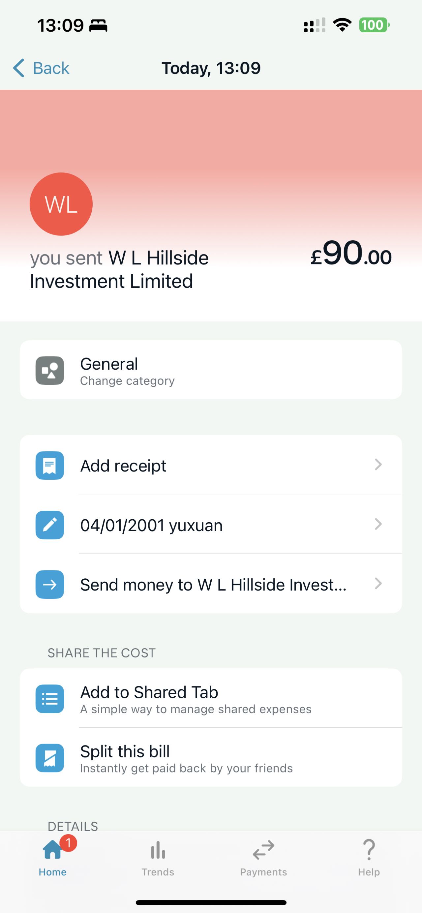Tap the blue arrow send money icon

49,585
